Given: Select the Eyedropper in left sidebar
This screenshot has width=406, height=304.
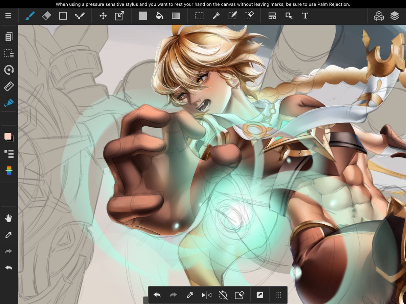Looking at the screenshot, I should 9,235.
